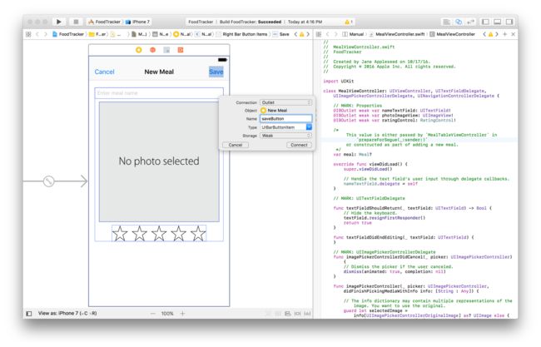Open MealViewController class symbol breadcrumb

tap(452, 34)
